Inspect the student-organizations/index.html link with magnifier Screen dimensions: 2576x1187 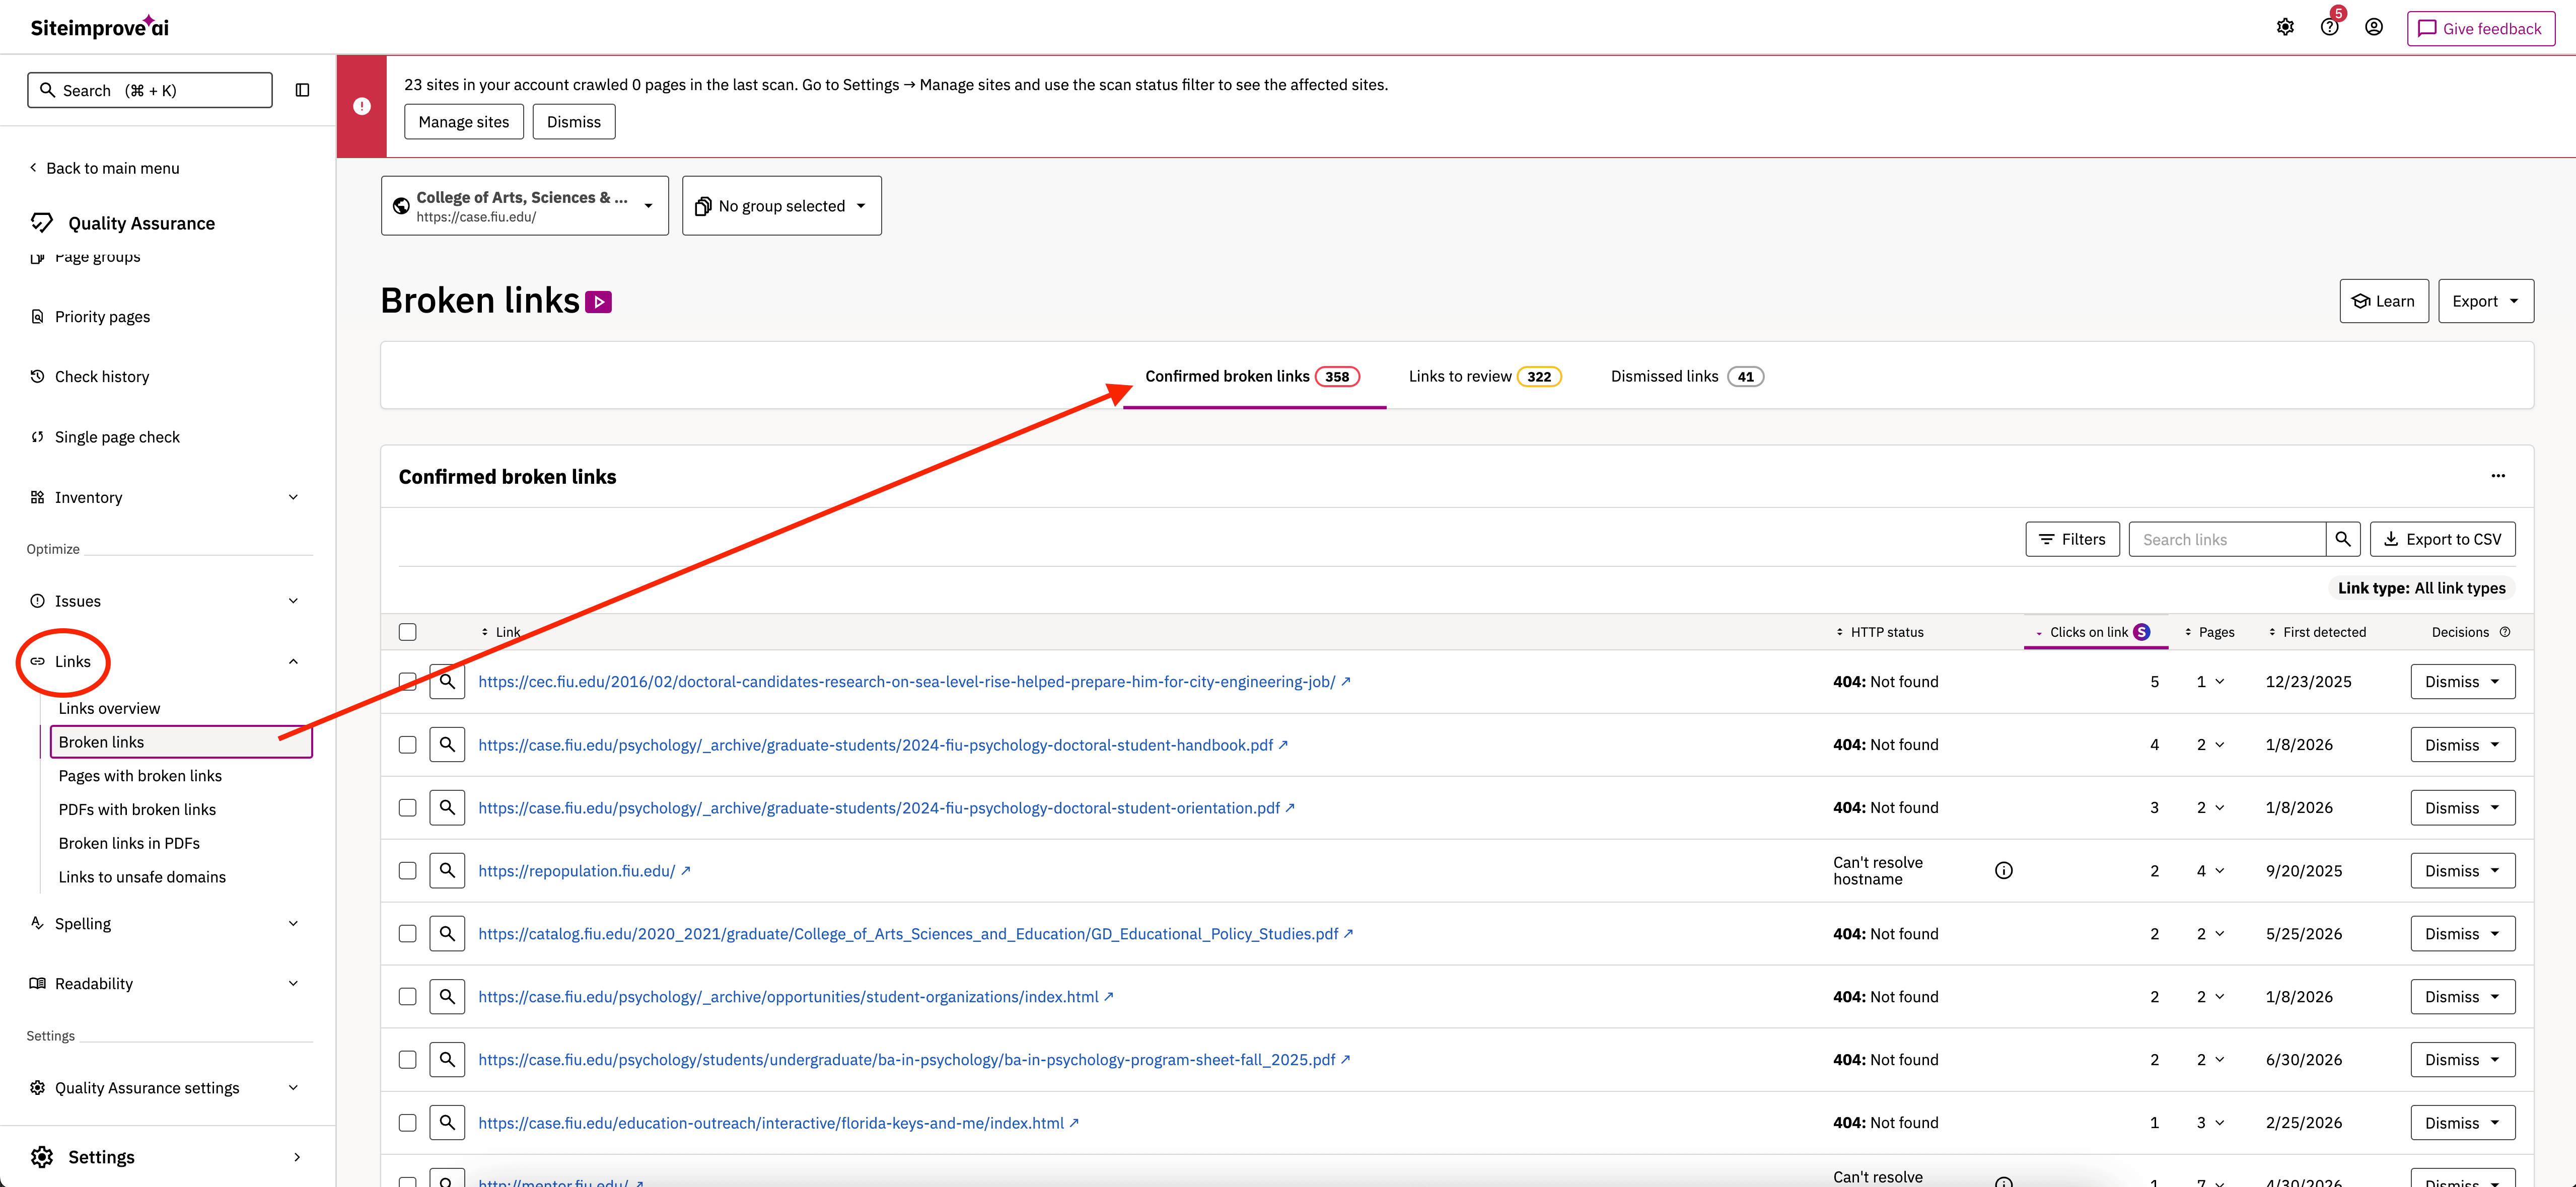coord(447,996)
